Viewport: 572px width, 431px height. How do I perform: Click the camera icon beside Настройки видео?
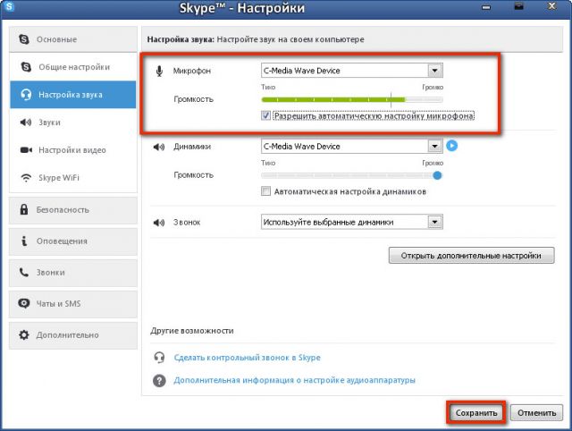point(26,150)
